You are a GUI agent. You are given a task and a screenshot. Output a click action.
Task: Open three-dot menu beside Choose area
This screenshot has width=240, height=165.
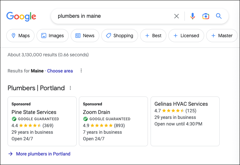pyautogui.click(x=81, y=70)
